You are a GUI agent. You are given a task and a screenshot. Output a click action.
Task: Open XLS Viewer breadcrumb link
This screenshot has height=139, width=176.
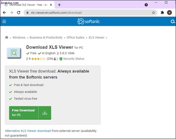[96, 38]
